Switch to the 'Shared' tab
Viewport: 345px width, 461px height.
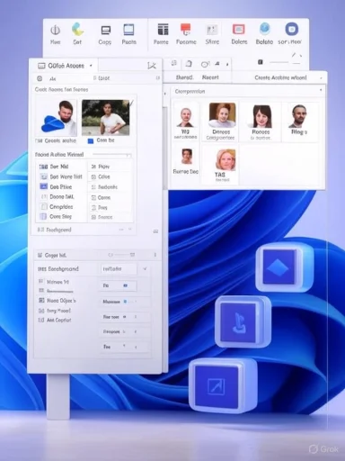point(184,77)
